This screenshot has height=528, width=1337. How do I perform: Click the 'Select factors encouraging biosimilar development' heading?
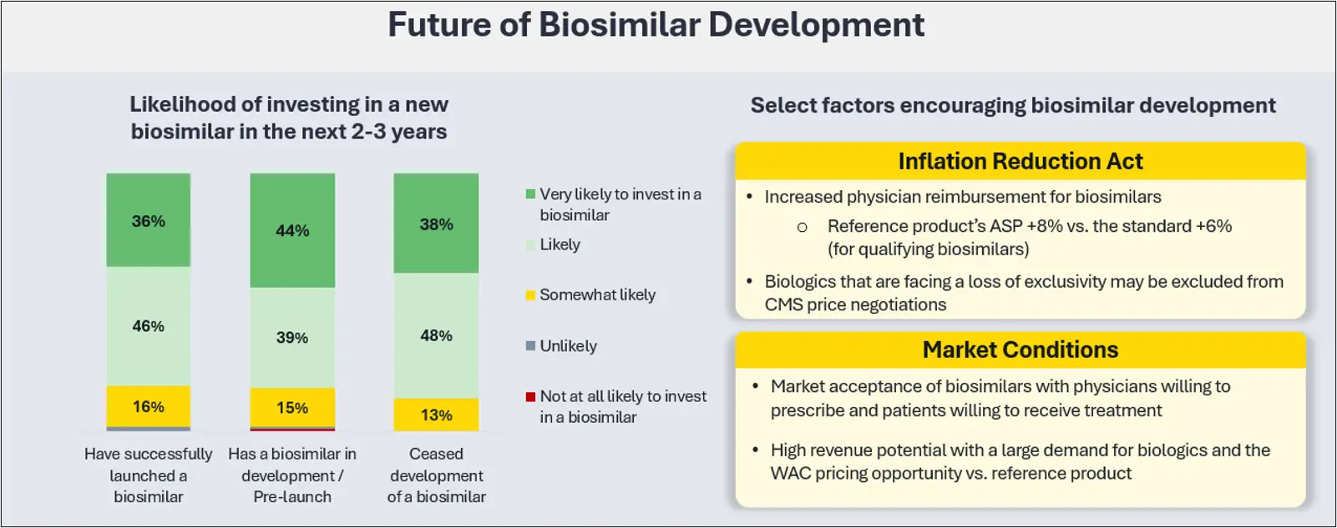(x=1012, y=105)
